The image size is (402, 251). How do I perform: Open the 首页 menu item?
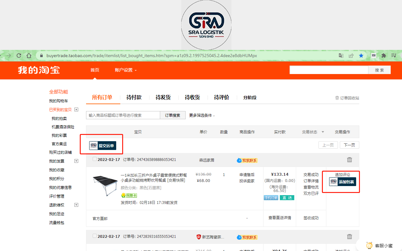click(95, 70)
